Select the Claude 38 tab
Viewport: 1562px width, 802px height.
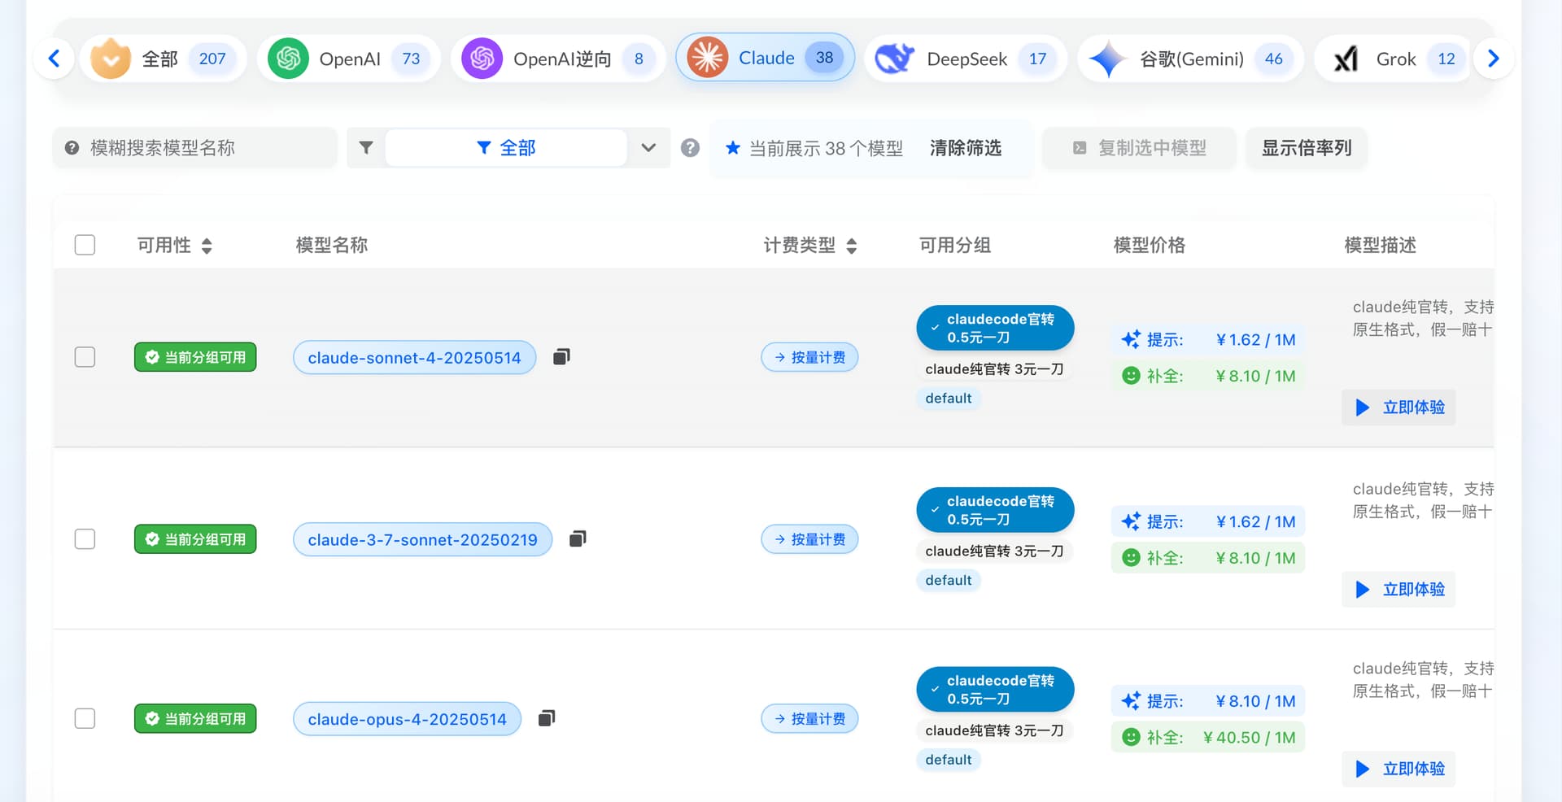pyautogui.click(x=765, y=58)
